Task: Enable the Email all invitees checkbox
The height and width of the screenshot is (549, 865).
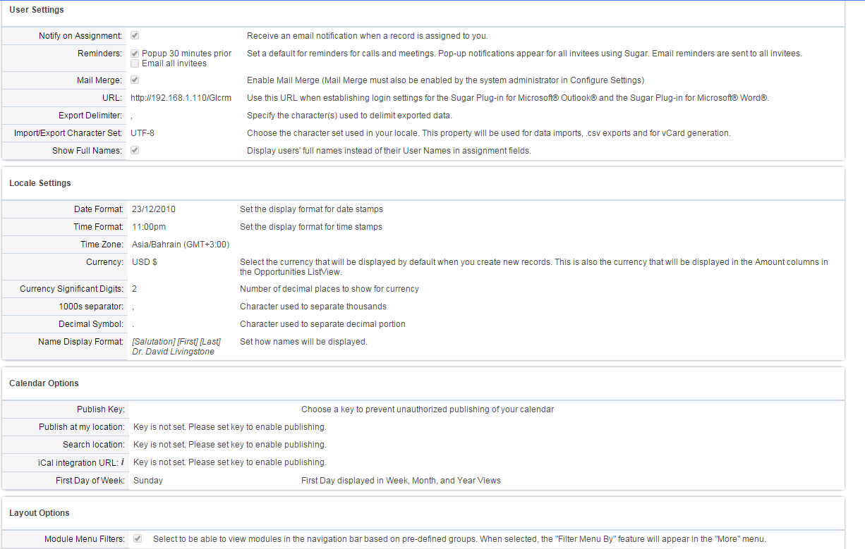Action: point(135,63)
